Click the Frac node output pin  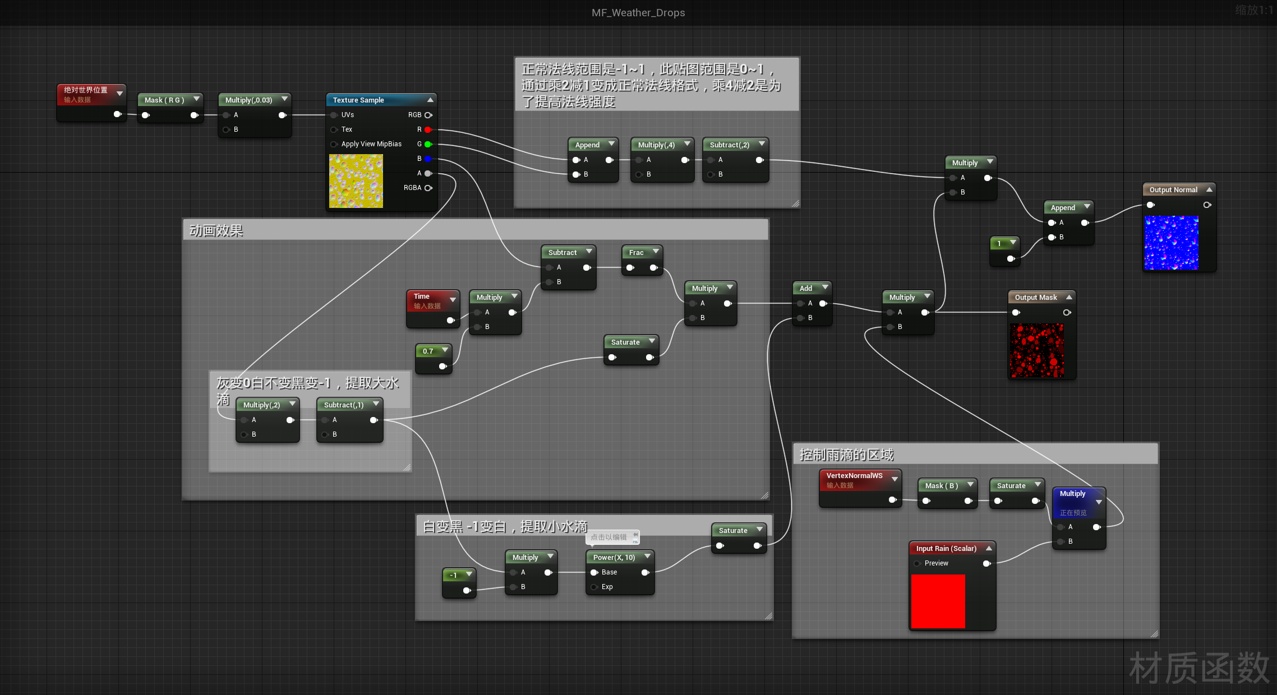[x=654, y=268]
